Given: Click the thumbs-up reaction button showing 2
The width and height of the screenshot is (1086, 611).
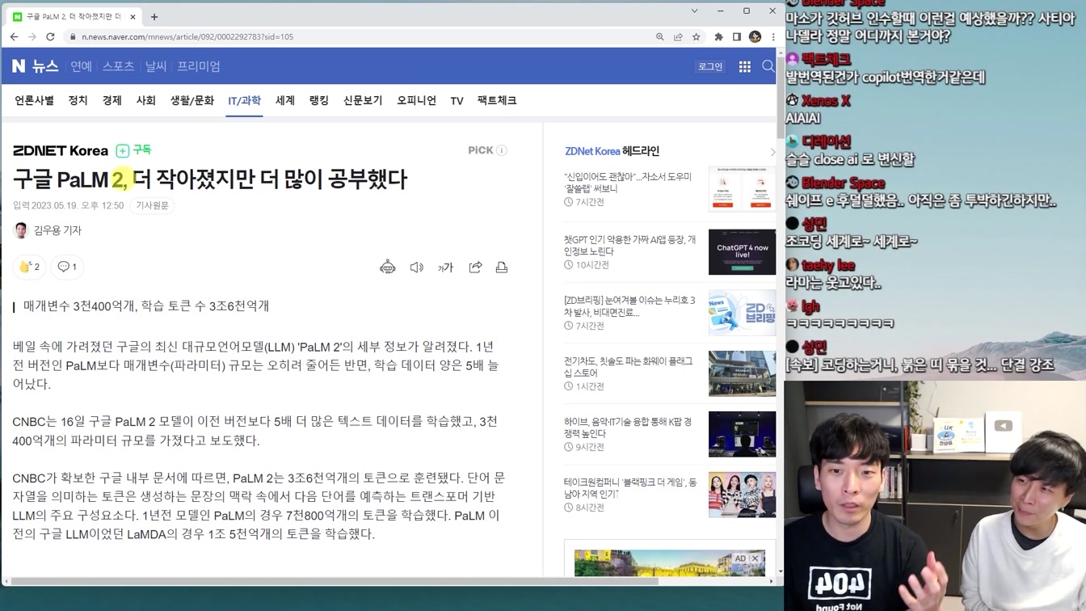Looking at the screenshot, I should coord(29,267).
